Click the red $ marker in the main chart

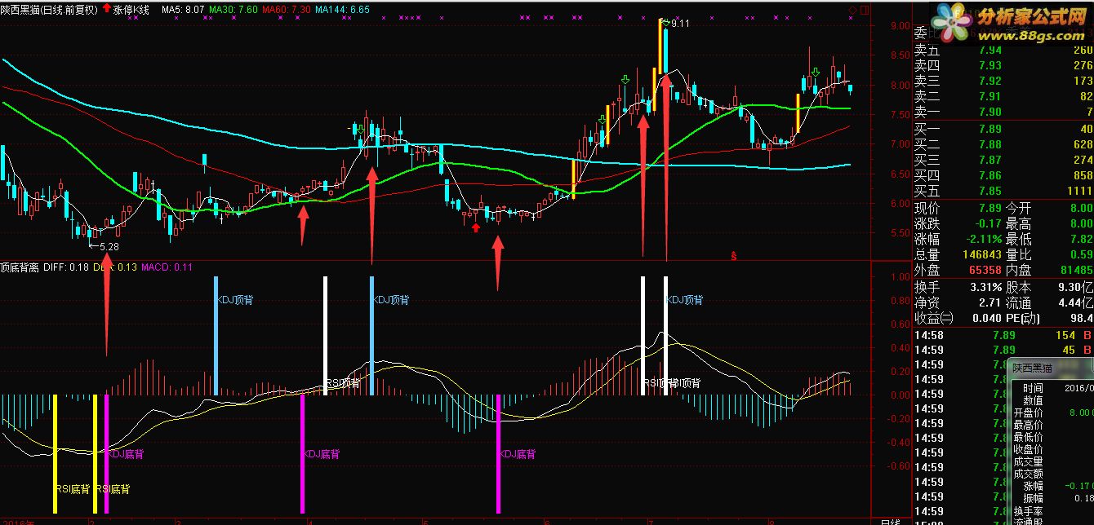pos(734,256)
